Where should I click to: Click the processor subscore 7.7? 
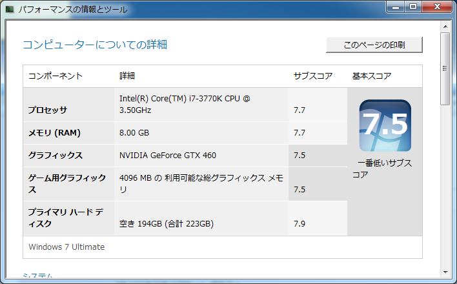300,110
